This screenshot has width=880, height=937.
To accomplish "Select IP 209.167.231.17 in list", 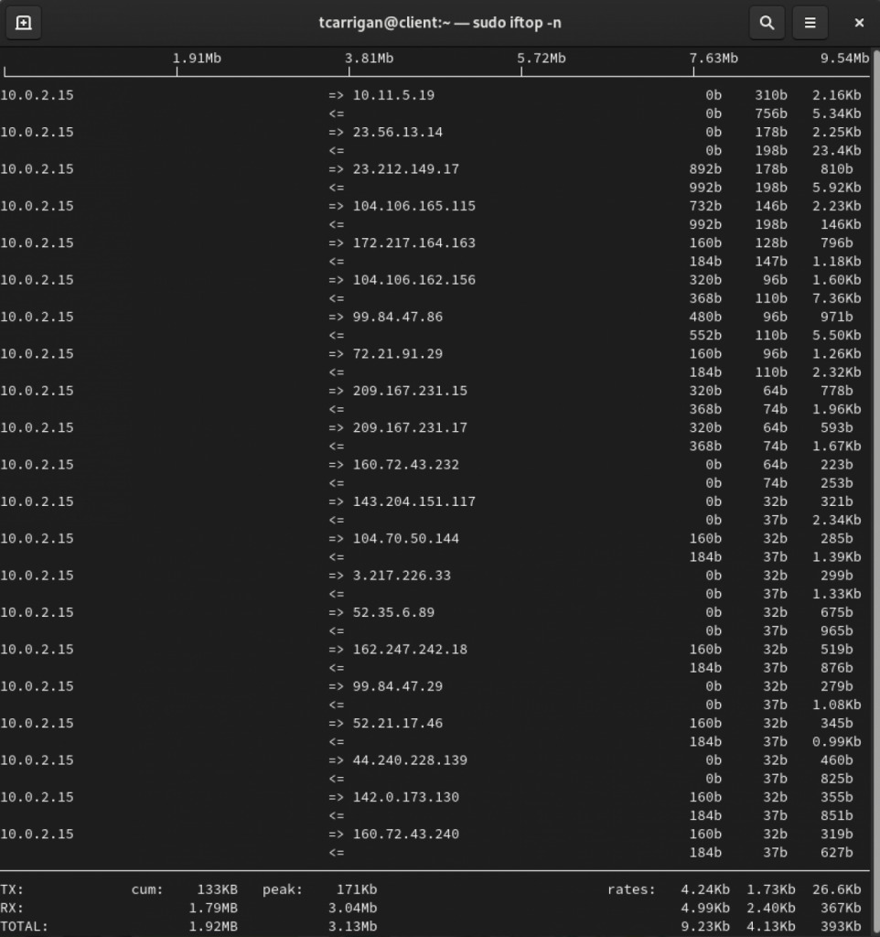I will coord(410,428).
